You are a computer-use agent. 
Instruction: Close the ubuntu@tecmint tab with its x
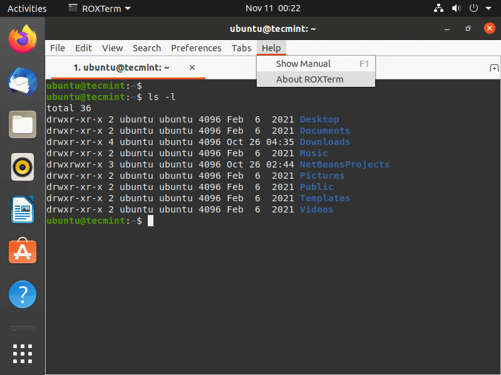tap(192, 67)
